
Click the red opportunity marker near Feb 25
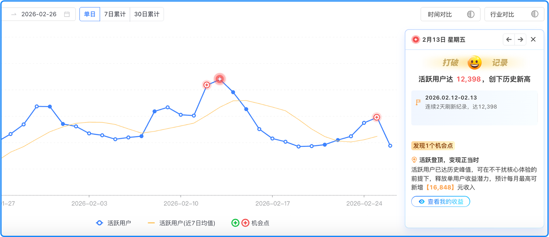[x=377, y=117]
